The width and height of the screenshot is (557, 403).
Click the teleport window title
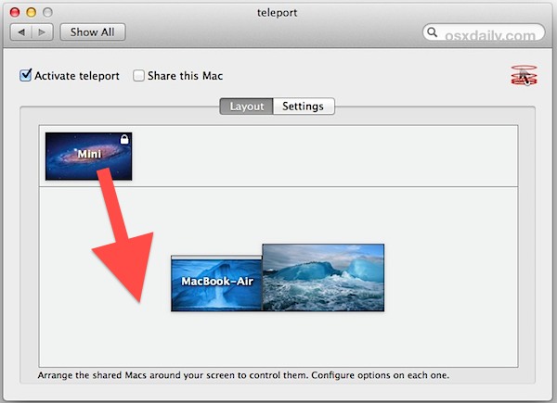tap(277, 13)
